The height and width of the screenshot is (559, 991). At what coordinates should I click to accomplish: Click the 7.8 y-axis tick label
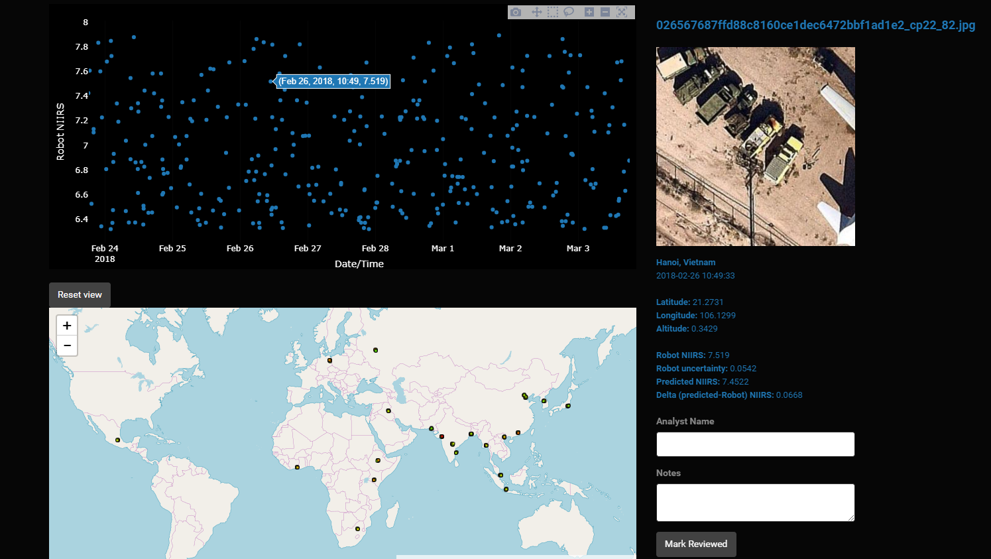coord(82,47)
